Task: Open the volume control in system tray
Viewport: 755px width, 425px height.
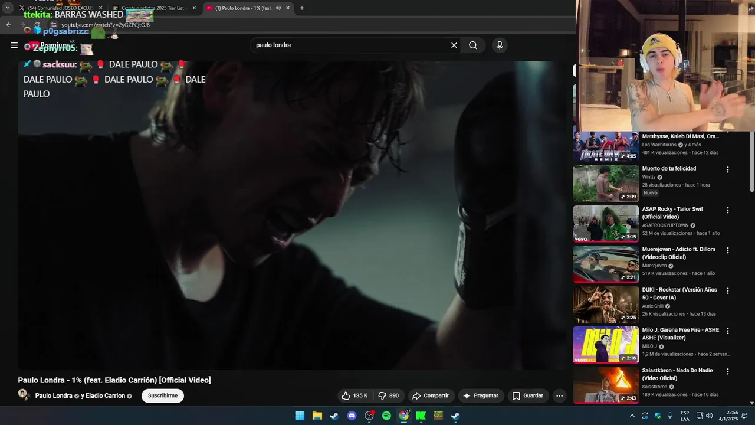Action: point(710,416)
